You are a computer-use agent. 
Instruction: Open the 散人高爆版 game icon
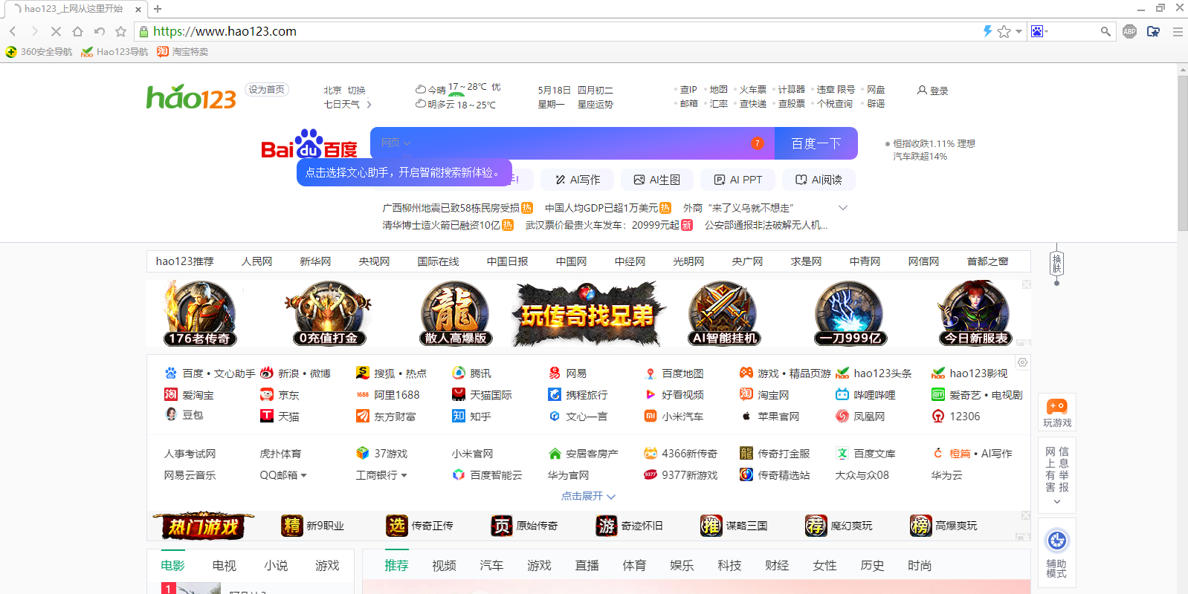click(x=456, y=313)
